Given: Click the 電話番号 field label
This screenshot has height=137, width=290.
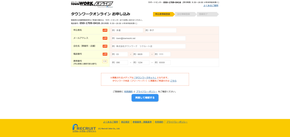Looking at the screenshot, I should tap(78, 54).
